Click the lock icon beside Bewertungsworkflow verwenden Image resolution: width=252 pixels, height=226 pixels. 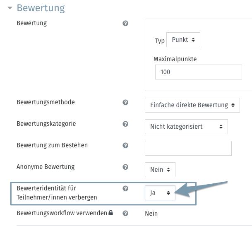click(x=111, y=213)
